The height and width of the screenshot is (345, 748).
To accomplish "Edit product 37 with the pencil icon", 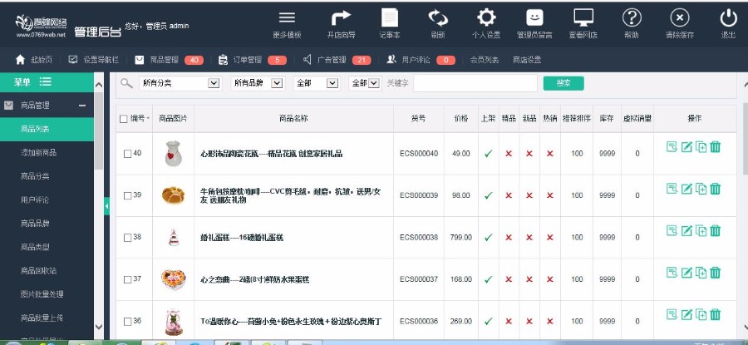I will coord(686,273).
